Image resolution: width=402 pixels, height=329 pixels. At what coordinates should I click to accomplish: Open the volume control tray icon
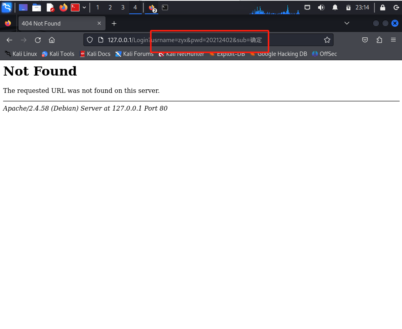tap(321, 7)
